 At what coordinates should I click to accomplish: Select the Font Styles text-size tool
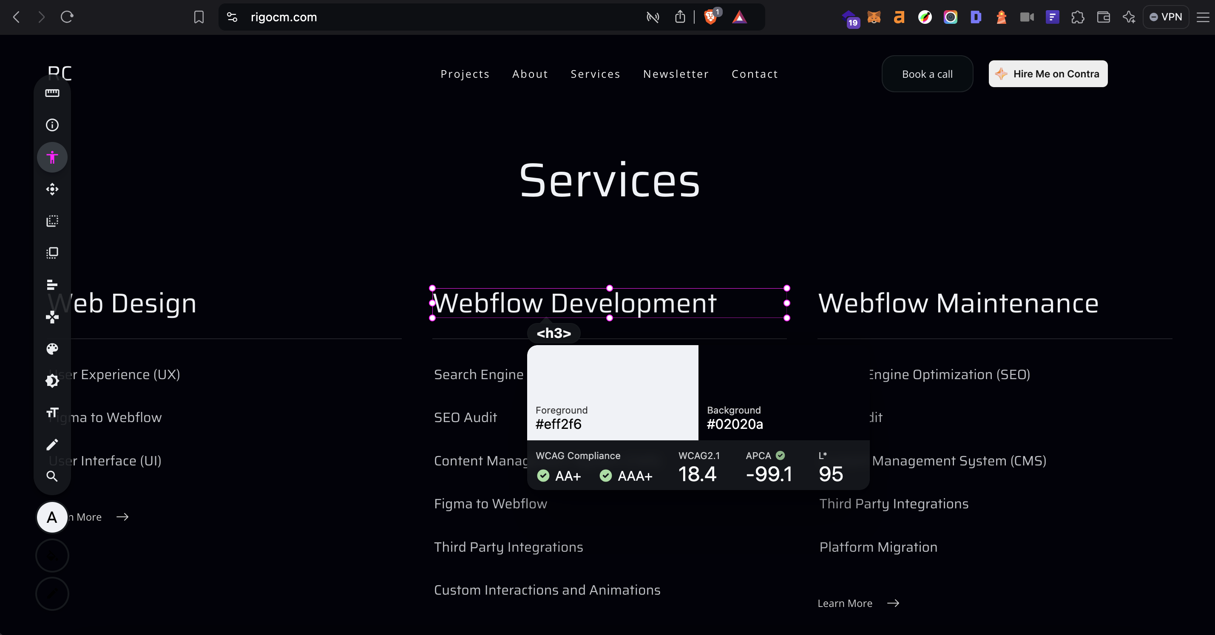tap(52, 413)
